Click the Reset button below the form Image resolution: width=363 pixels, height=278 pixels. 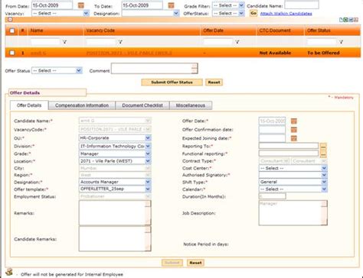click(x=195, y=263)
